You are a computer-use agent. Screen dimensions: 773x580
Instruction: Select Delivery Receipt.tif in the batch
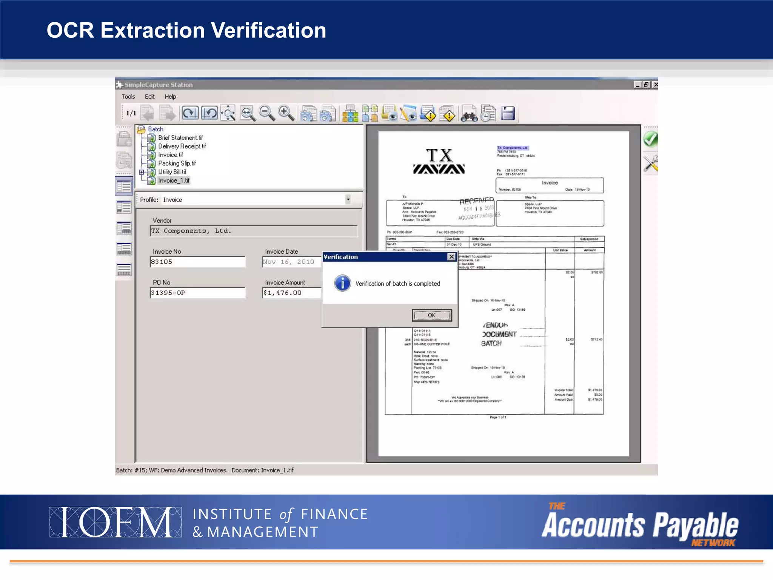pos(182,146)
